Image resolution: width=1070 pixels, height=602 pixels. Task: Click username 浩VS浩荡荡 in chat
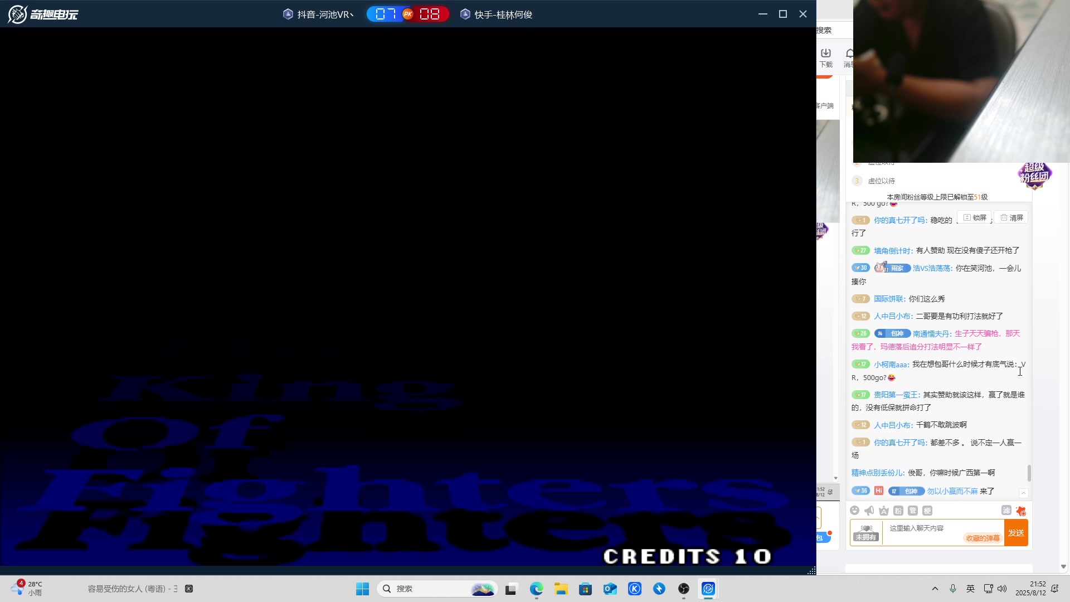[933, 269]
